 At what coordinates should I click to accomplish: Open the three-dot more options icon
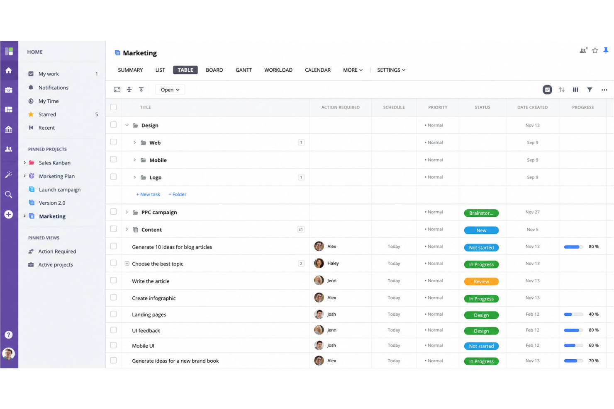click(604, 90)
